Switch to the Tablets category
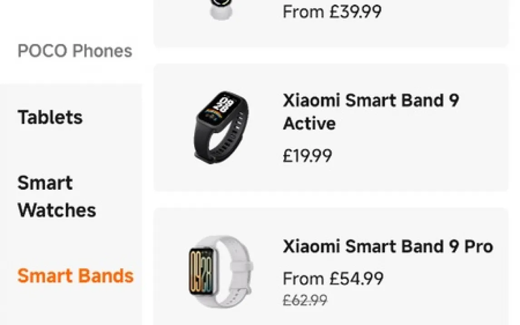The width and height of the screenshot is (520, 325). [x=50, y=117]
